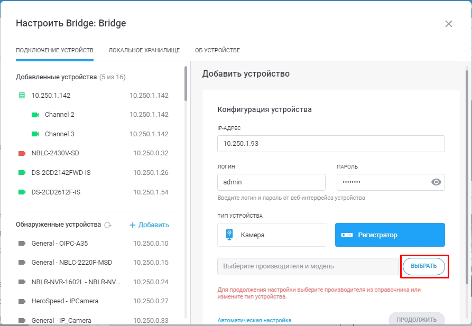The height and width of the screenshot is (326, 472).
Task: Click the green camera icon for Channel 2
Action: click(35, 115)
